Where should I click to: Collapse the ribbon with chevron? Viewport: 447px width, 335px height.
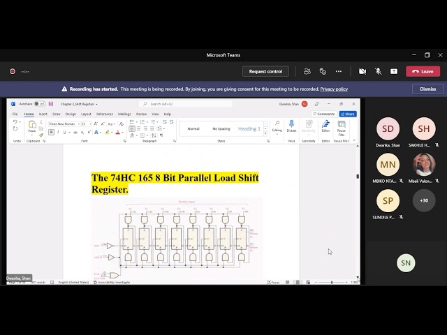[354, 140]
